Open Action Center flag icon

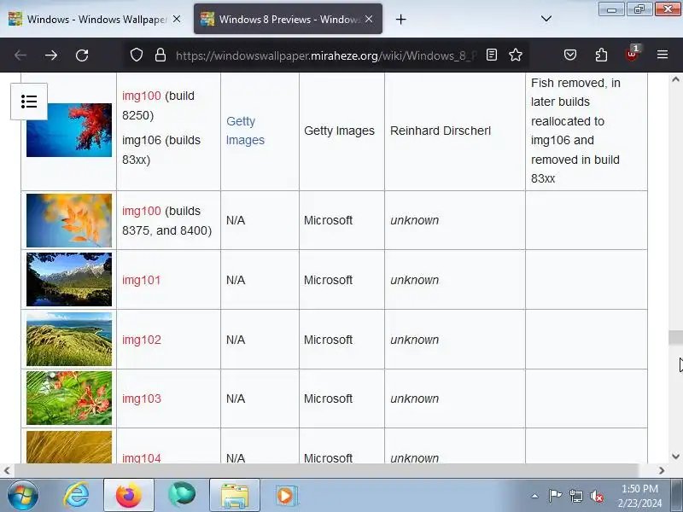(x=555, y=496)
